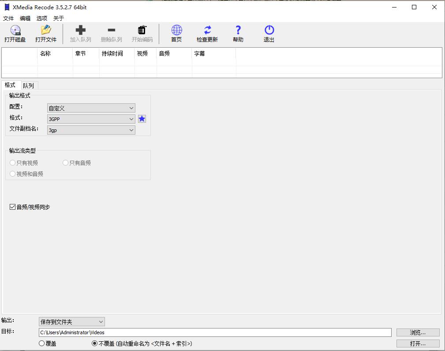Screen dimensions: 445x351
Task: Click the target path input field
Action: click(x=215, y=332)
